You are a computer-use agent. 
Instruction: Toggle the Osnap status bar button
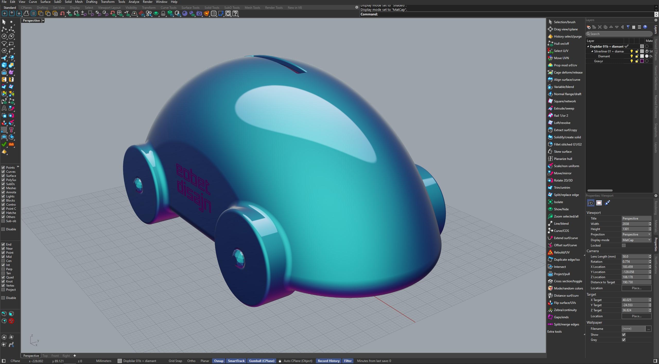(x=219, y=361)
